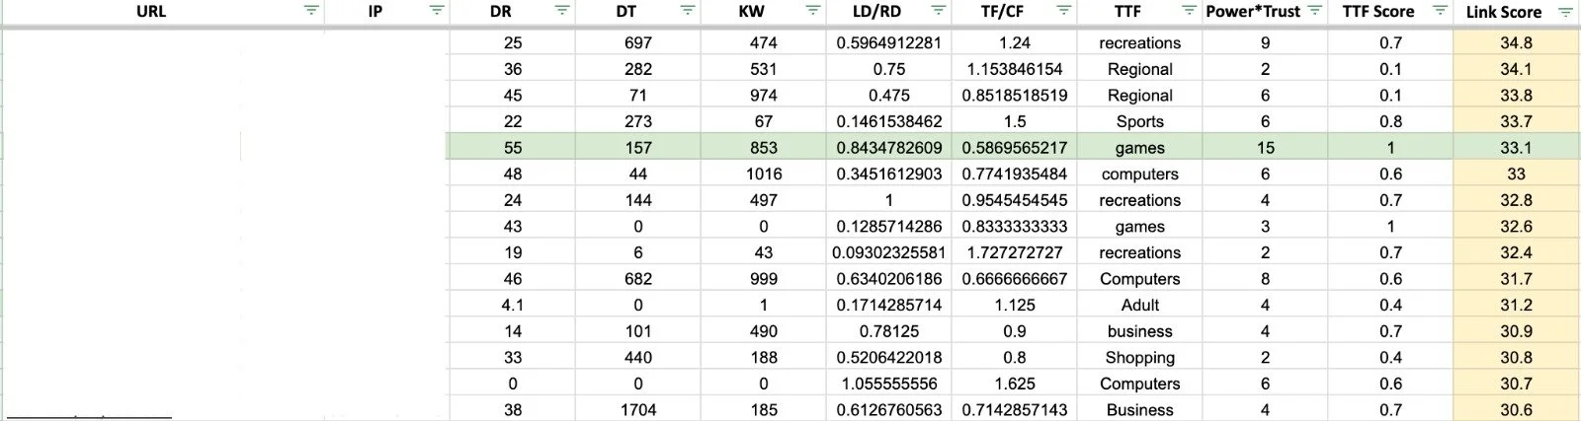Select the LD/RD header label
Viewport: 1581px width, 421px height.
[876, 12]
